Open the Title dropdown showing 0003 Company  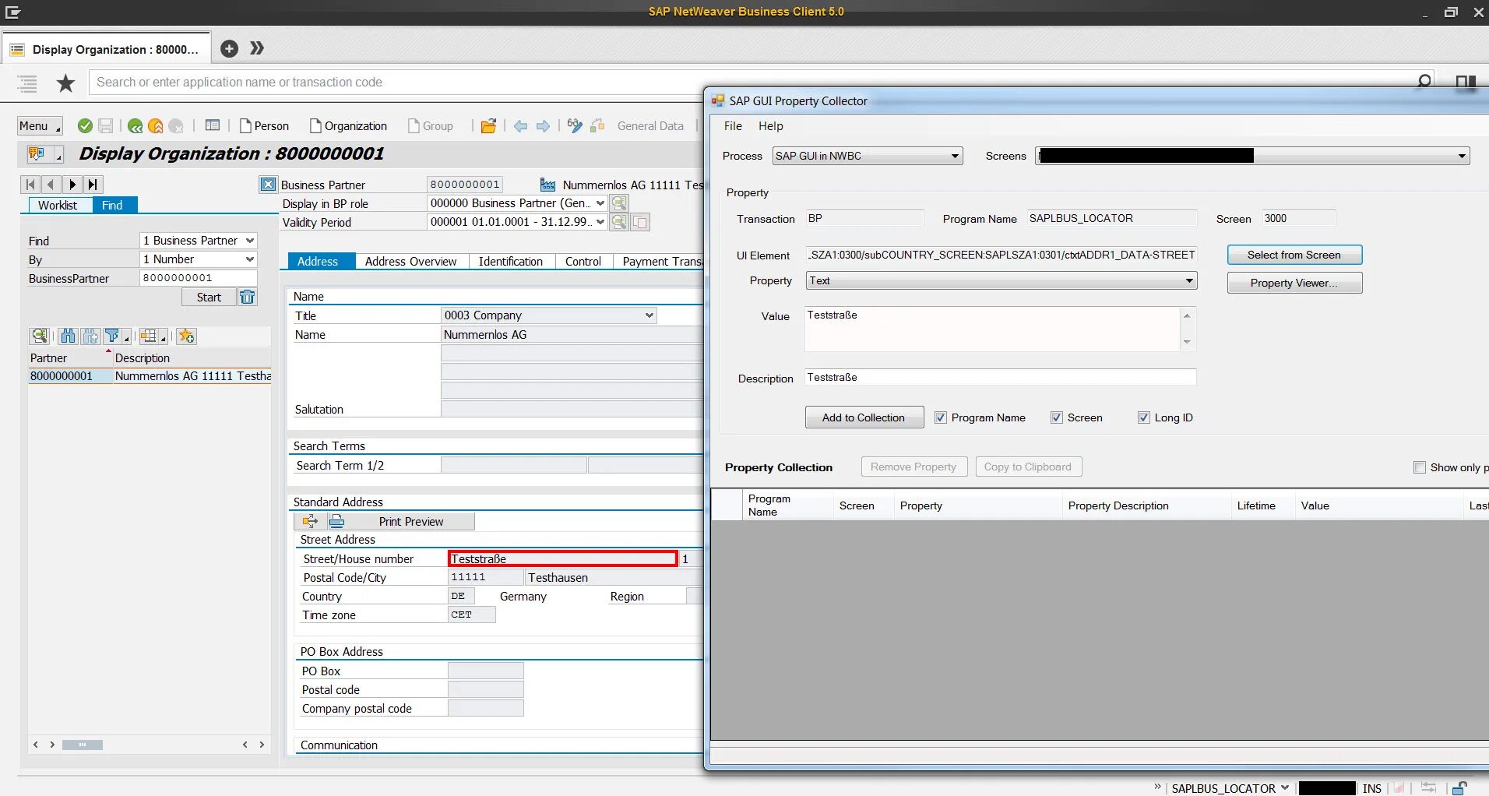click(649, 315)
